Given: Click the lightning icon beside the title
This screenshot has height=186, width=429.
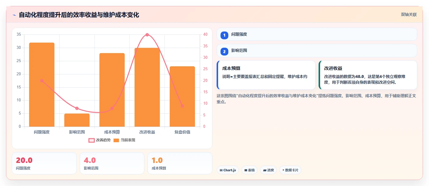Looking at the screenshot, I should tap(14, 15).
